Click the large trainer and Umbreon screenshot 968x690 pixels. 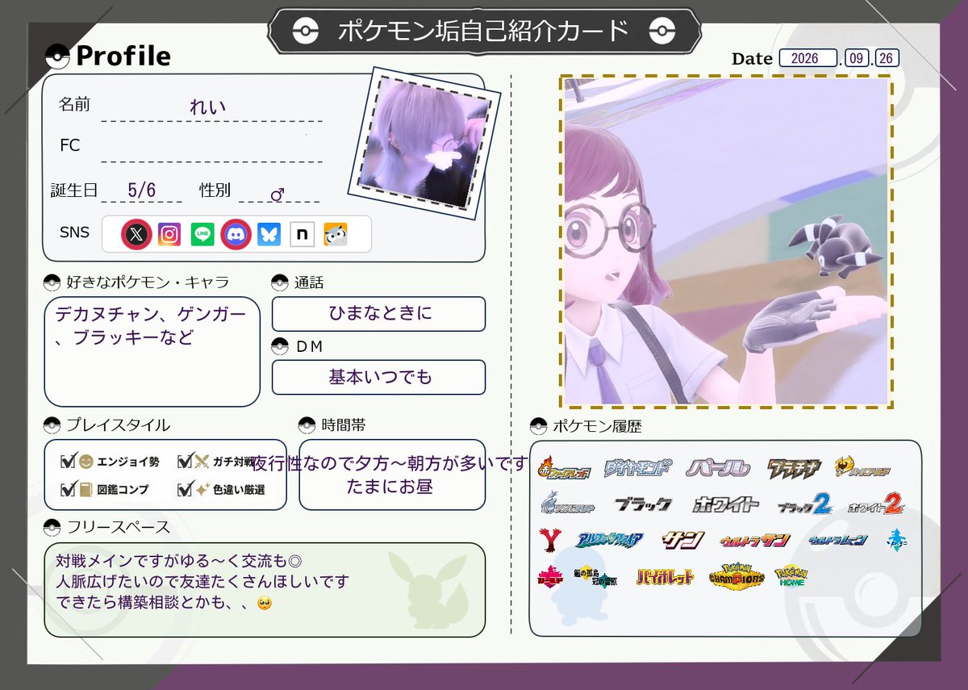coord(726,241)
